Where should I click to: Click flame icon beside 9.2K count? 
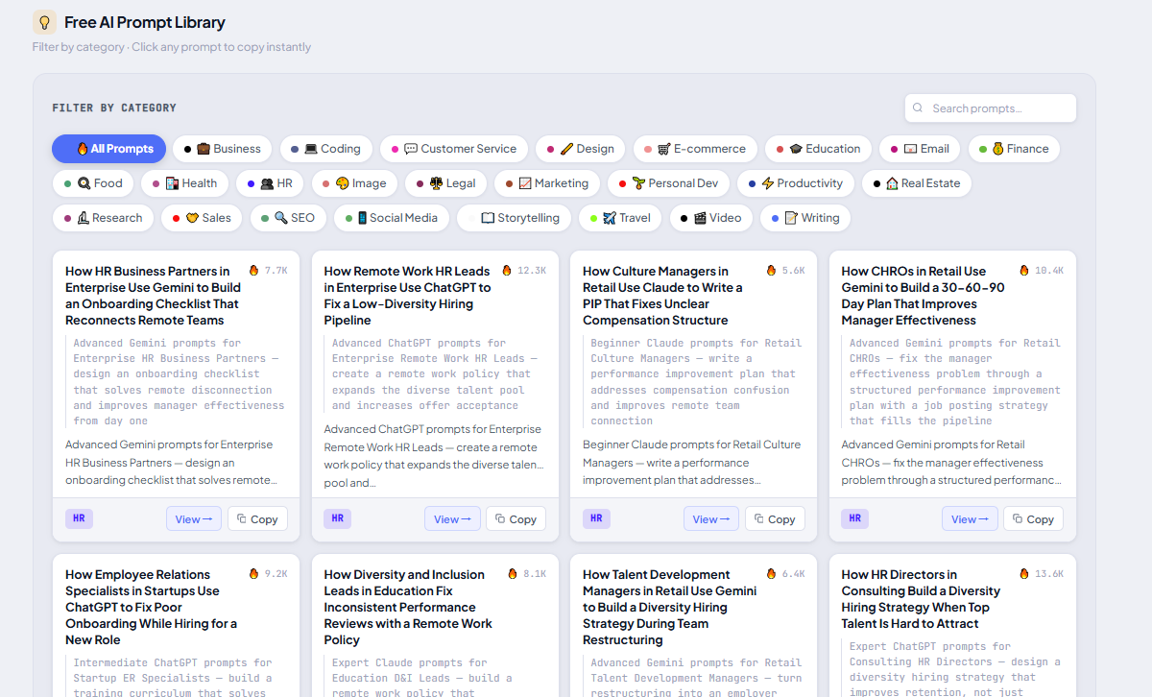click(253, 574)
